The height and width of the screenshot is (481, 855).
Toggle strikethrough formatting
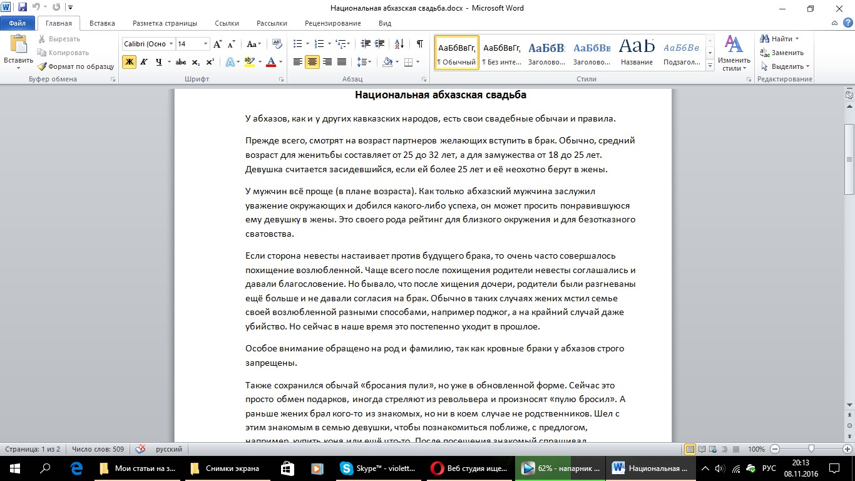click(181, 62)
